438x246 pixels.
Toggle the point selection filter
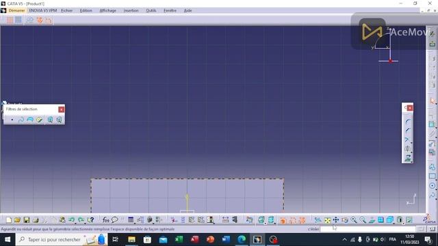12,120
